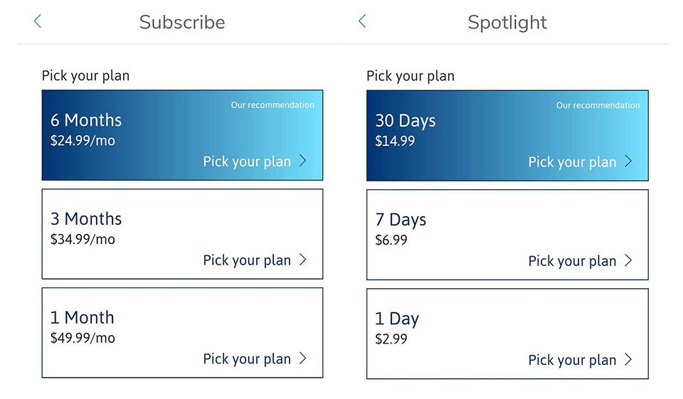Choose the 3 Months $34.99/mo plan card
The image size is (683, 399).
pyautogui.click(x=182, y=233)
